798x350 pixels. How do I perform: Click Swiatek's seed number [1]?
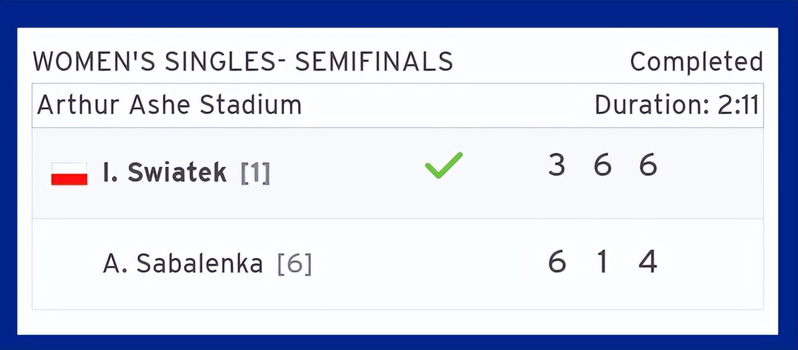click(x=256, y=174)
